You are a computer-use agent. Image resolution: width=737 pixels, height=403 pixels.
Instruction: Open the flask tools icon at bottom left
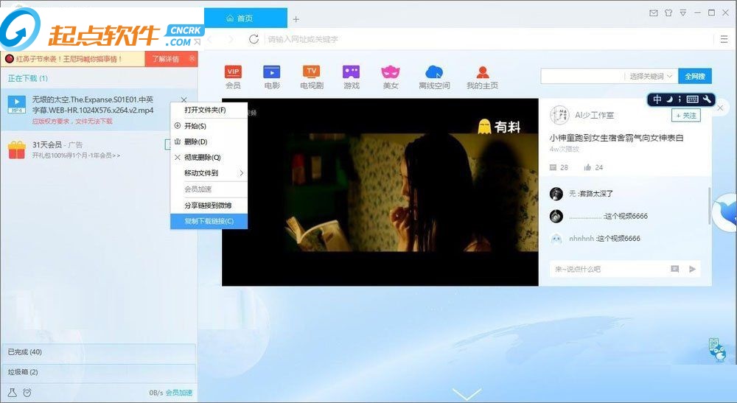pyautogui.click(x=13, y=393)
